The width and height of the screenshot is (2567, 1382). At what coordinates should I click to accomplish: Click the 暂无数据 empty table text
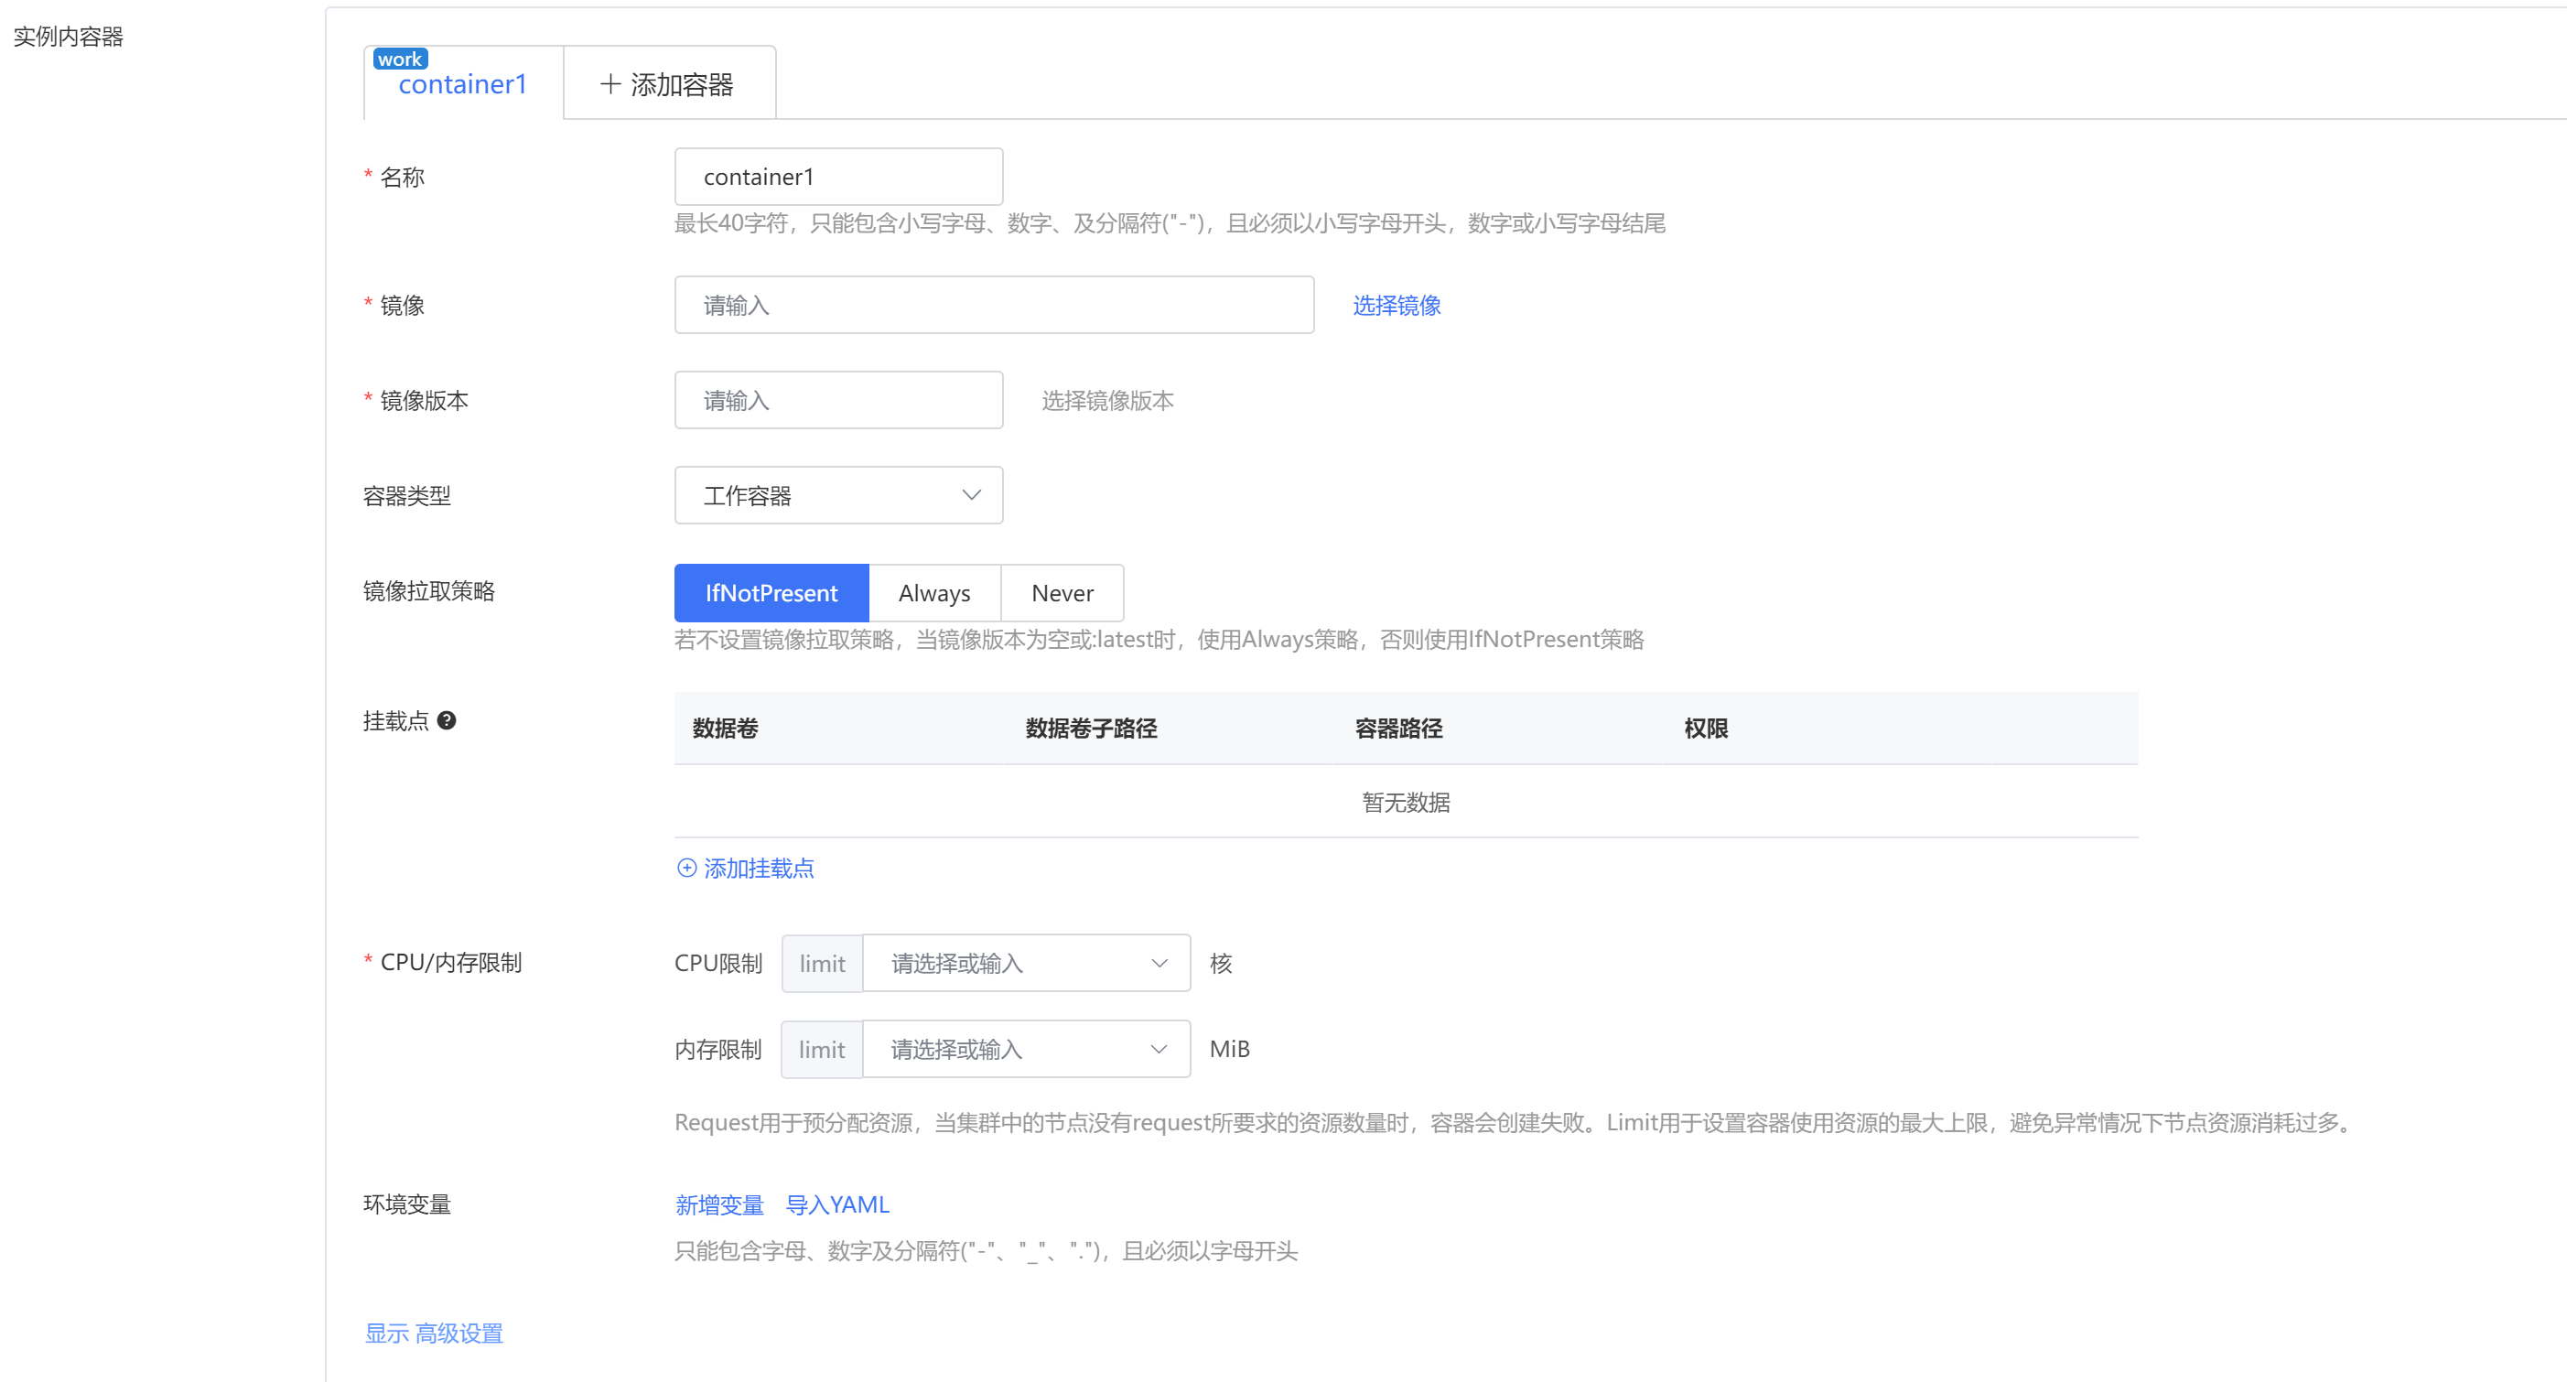pyautogui.click(x=1405, y=802)
